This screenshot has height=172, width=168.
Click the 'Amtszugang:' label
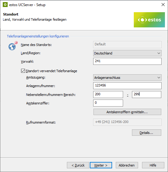point(36,77)
